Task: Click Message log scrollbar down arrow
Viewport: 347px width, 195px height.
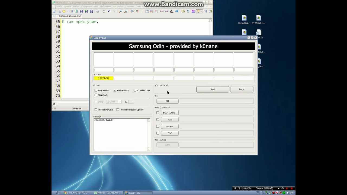Action: coord(149,149)
